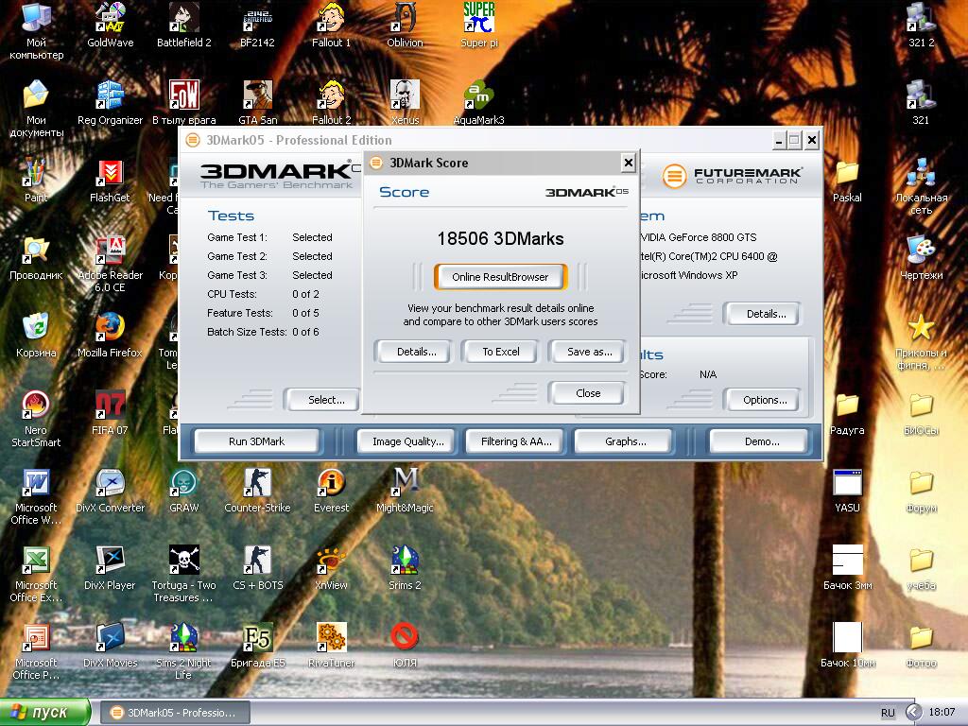This screenshot has width=968, height=726.
Task: Open FIFA 07 shortcut
Action: [x=110, y=414]
